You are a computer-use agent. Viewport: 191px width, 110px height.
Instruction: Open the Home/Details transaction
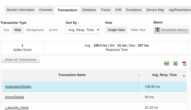coord(14,97)
